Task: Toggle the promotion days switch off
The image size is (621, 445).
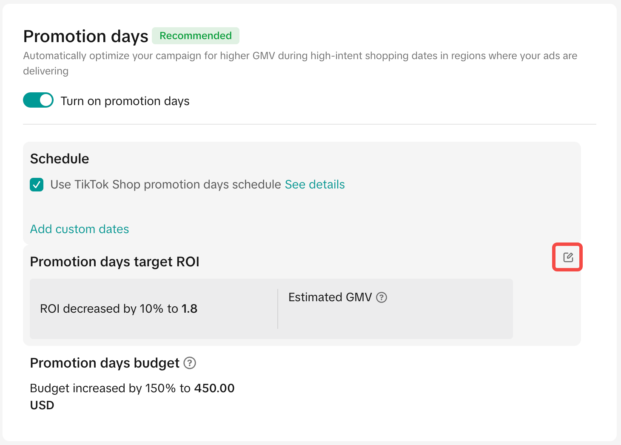Action: [38, 100]
